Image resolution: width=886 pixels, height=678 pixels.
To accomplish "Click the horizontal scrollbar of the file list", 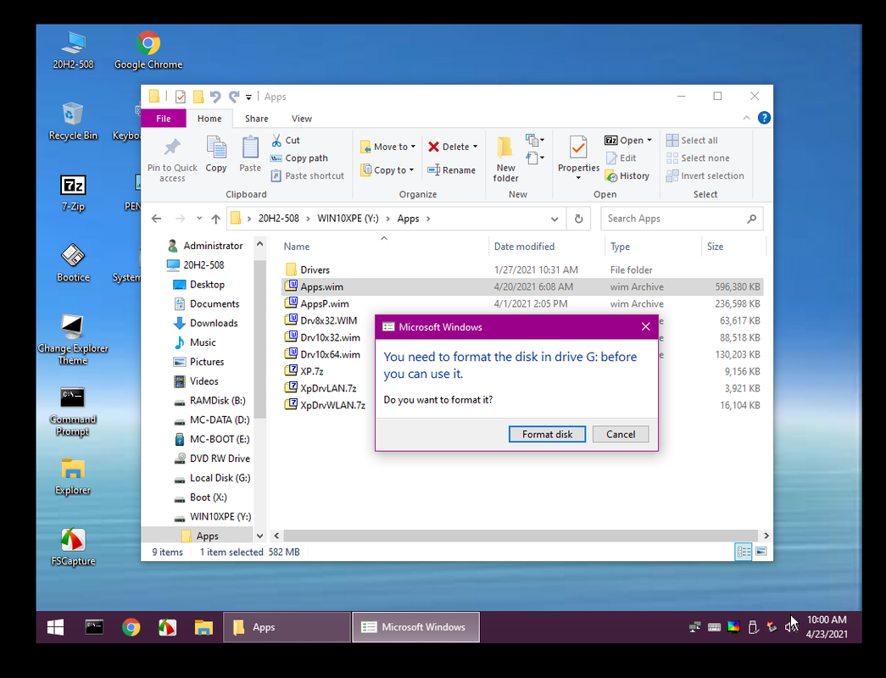I will pyautogui.click(x=520, y=536).
